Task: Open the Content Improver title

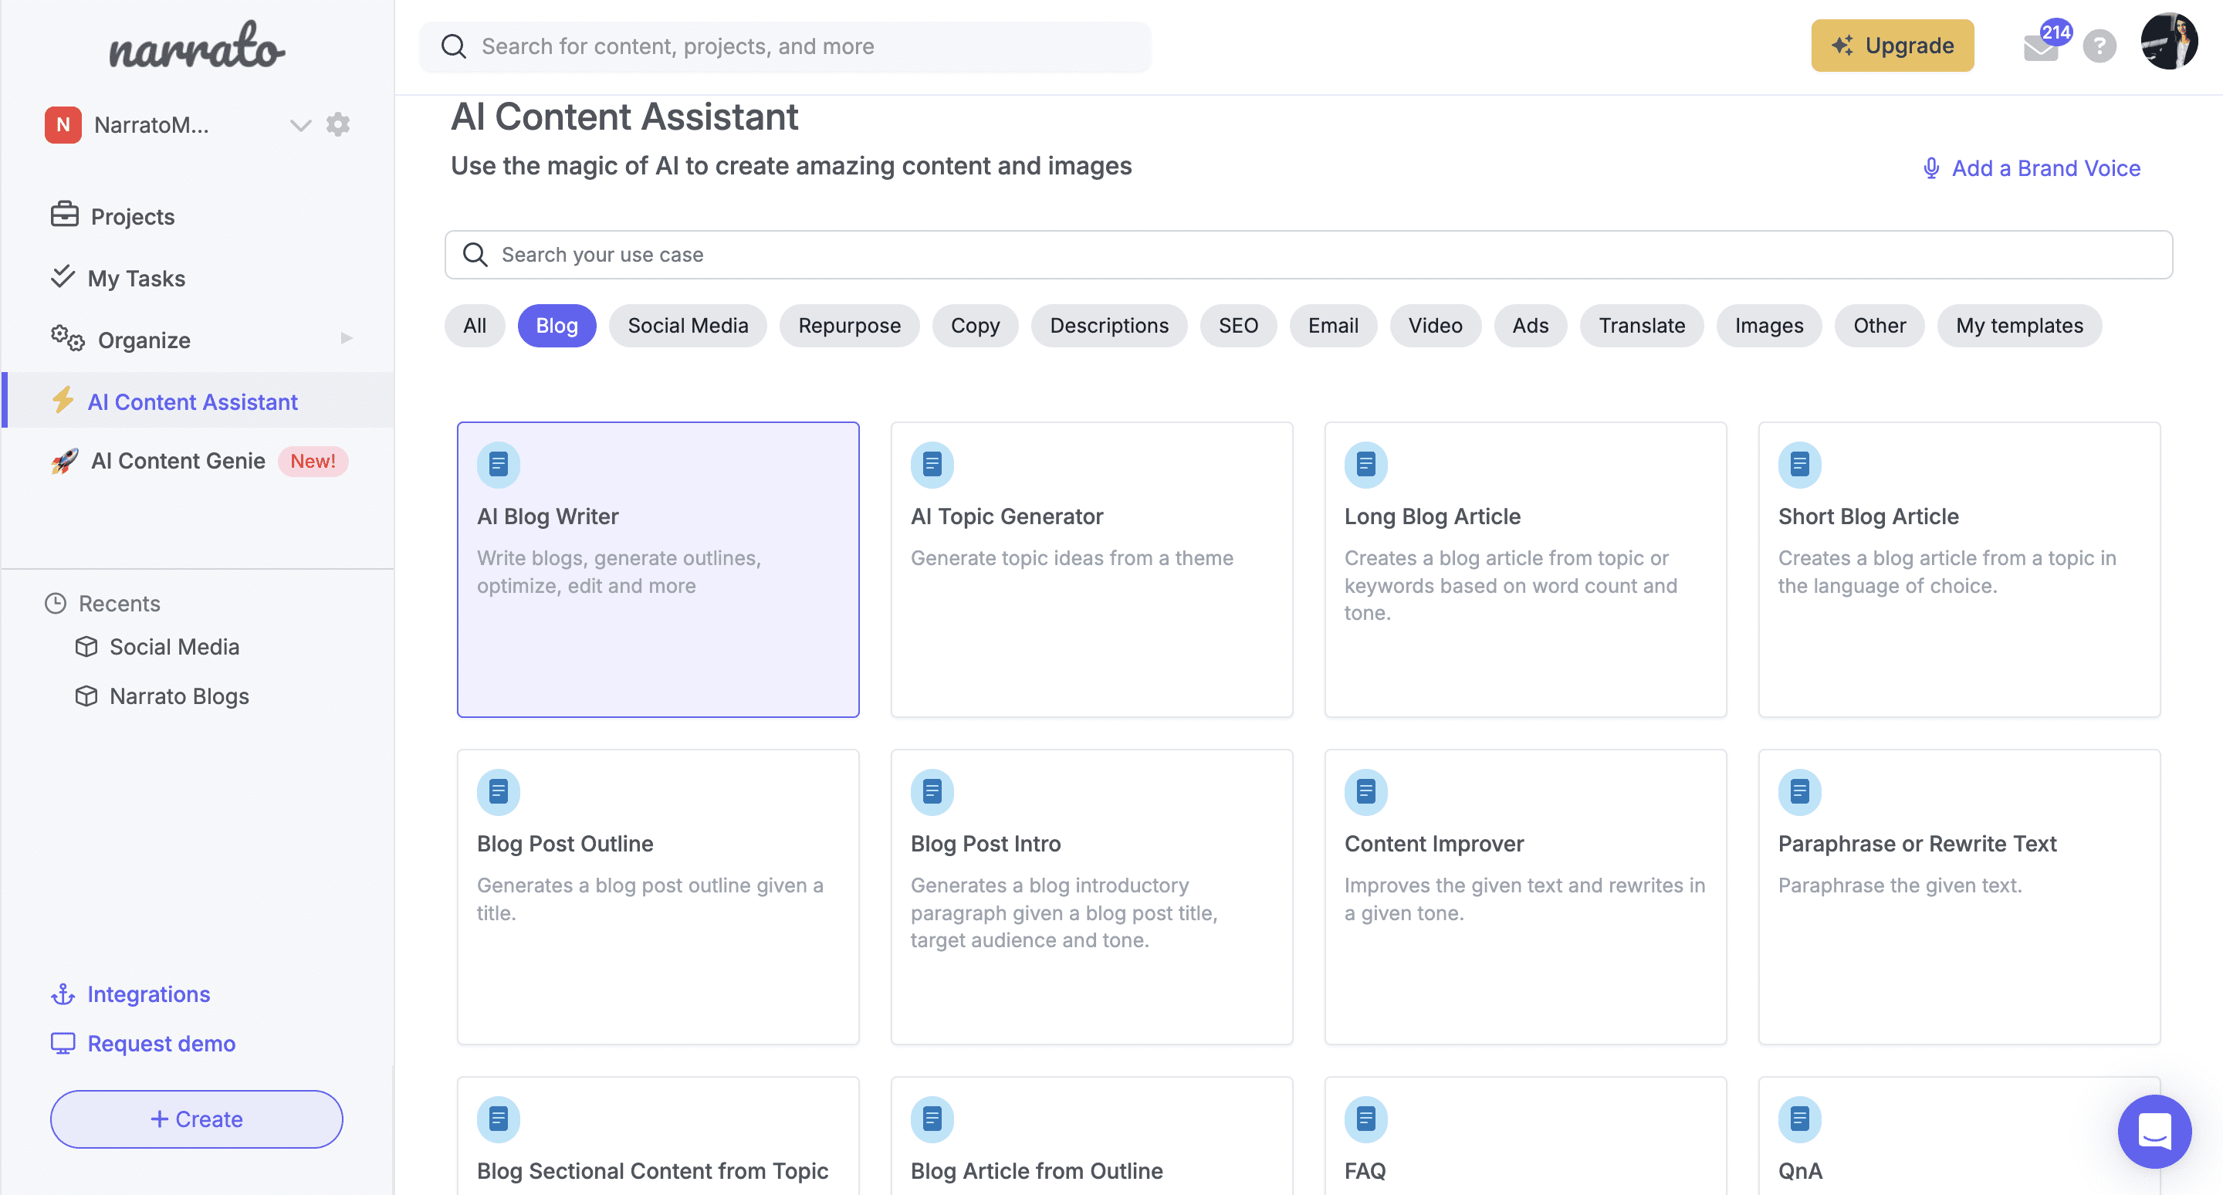Action: click(x=1433, y=843)
